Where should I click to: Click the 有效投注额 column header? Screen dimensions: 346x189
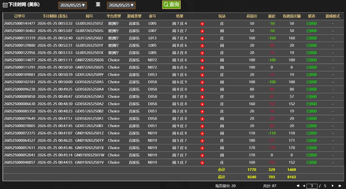click(292, 16)
